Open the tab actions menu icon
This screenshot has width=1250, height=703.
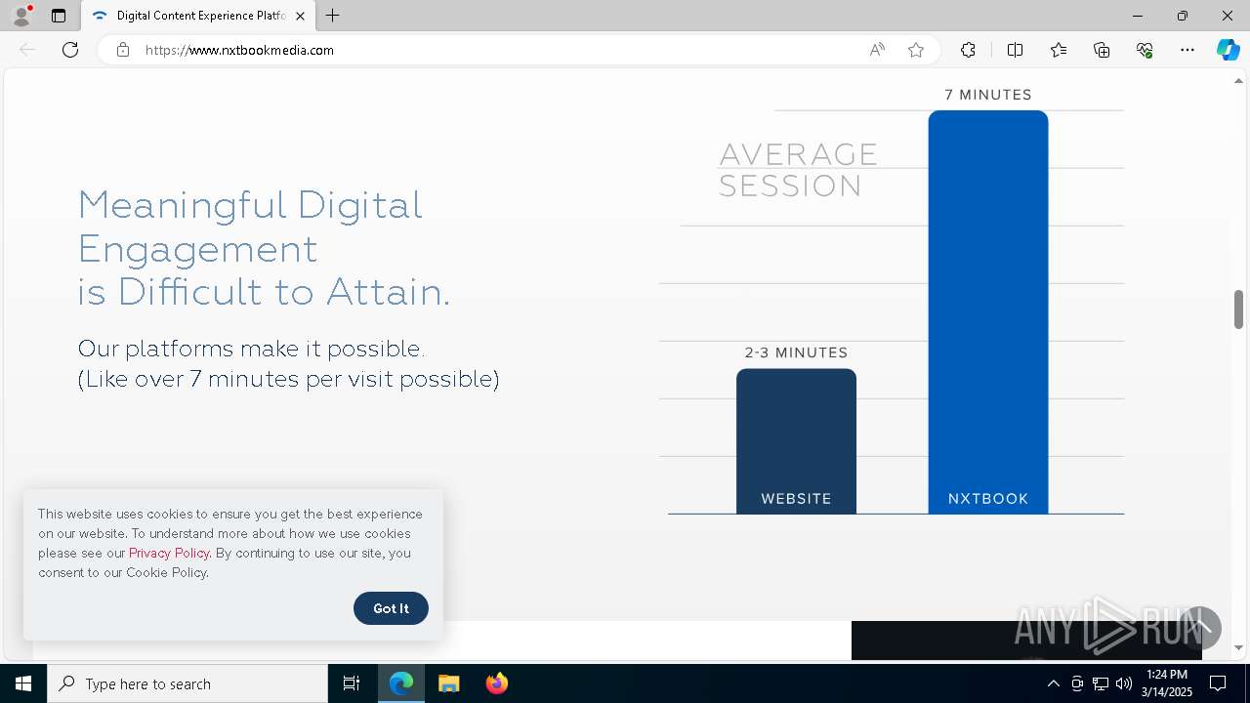[59, 16]
